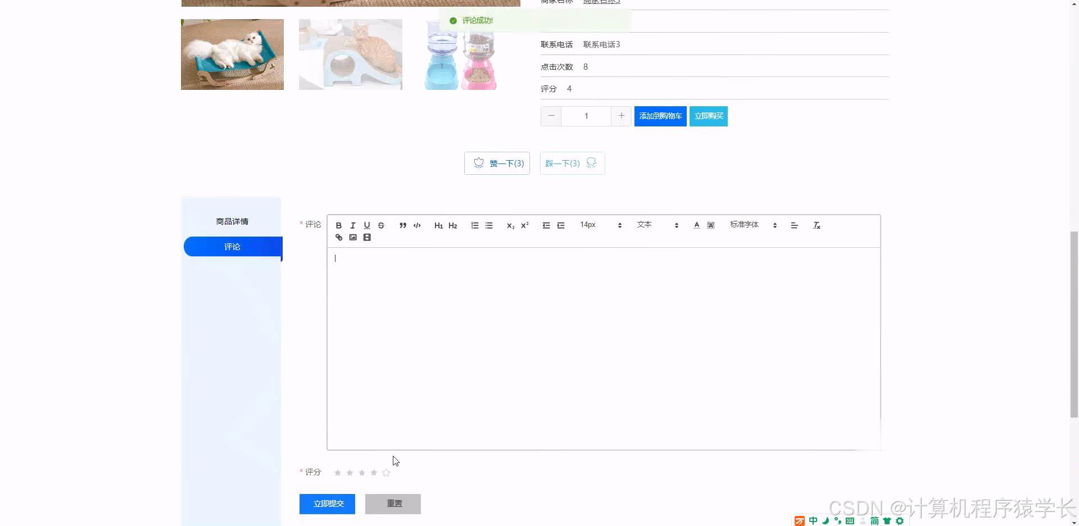
Task: Apply superscript formatting
Action: (x=524, y=225)
